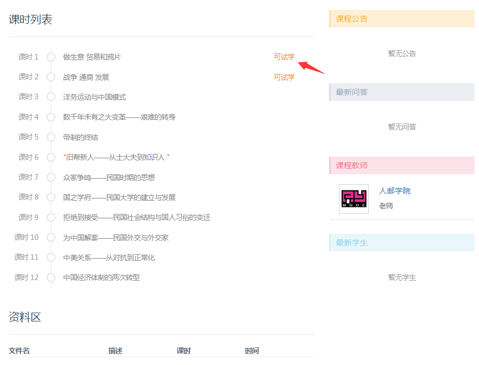Image resolution: width=479 pixels, height=365 pixels.
Task: Click the timeline circle for 课时 12
Action: [x=51, y=277]
